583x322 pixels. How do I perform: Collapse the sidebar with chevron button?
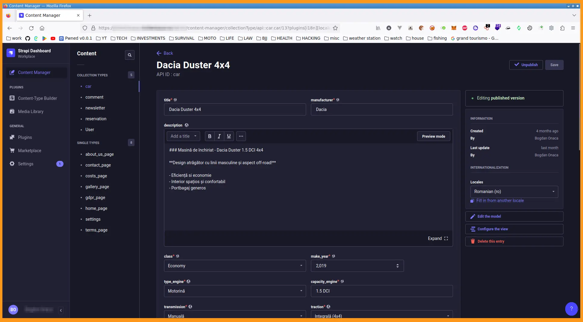[x=61, y=310]
